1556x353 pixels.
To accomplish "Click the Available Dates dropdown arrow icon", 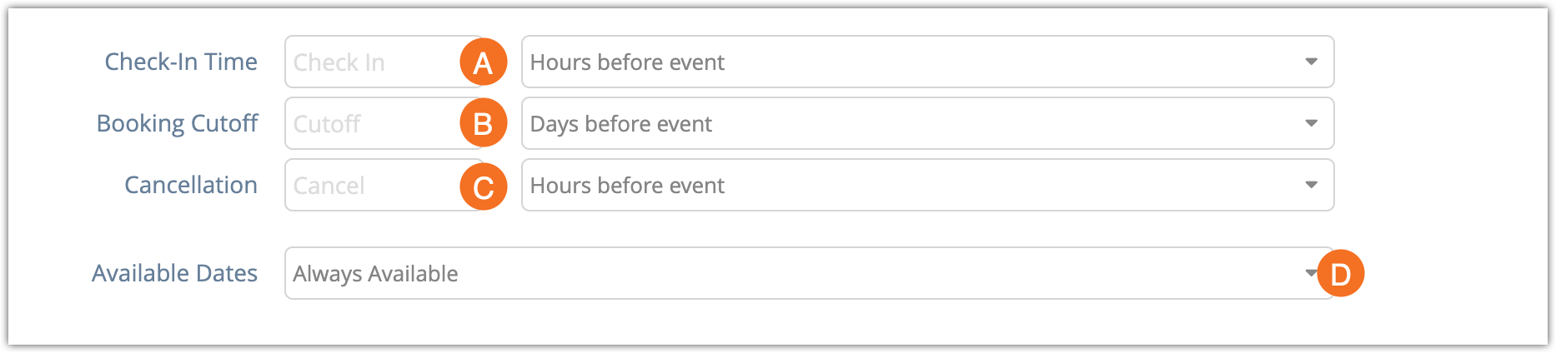I will 1310,273.
